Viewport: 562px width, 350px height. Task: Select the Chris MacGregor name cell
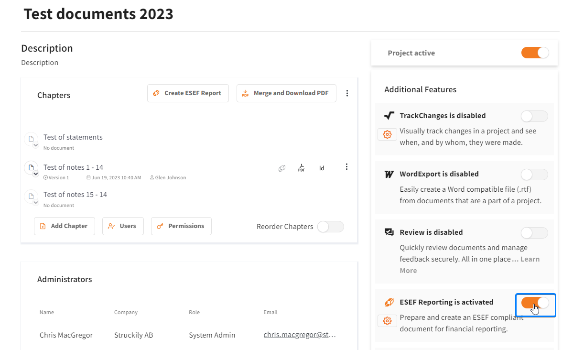tap(66, 335)
